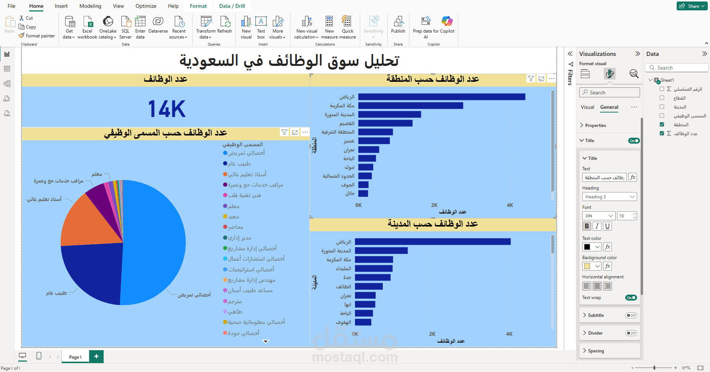The width and height of the screenshot is (710, 372).
Task: Turn on the Subtitle toggle
Action: 631,315
